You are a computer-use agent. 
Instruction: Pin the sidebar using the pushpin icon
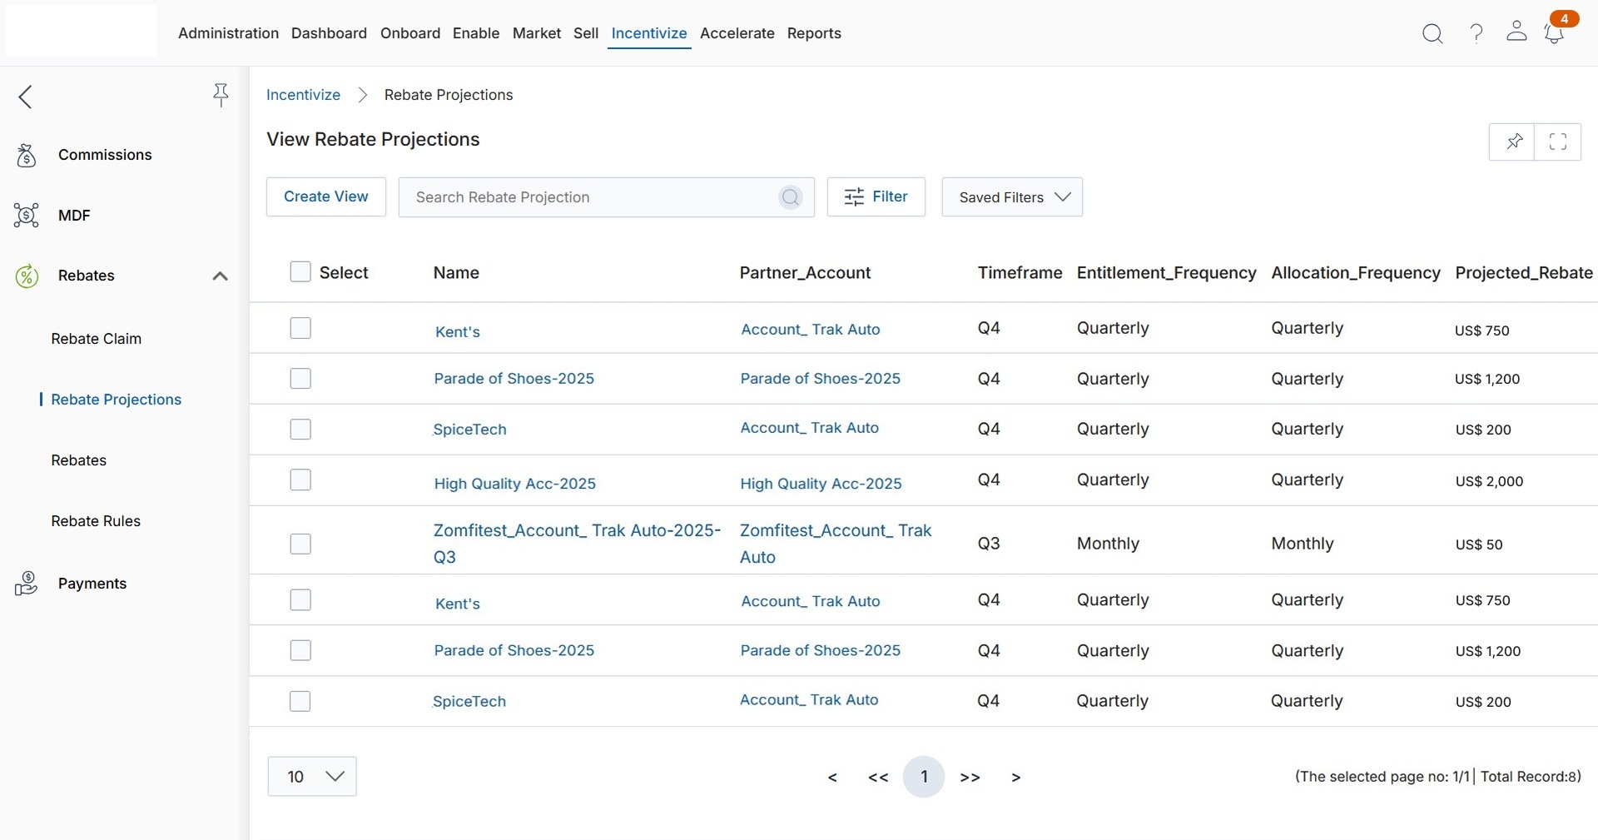(x=221, y=95)
